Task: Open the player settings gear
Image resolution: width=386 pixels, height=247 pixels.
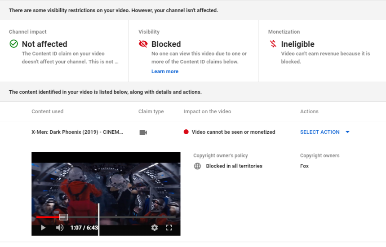Action: [x=154, y=228]
